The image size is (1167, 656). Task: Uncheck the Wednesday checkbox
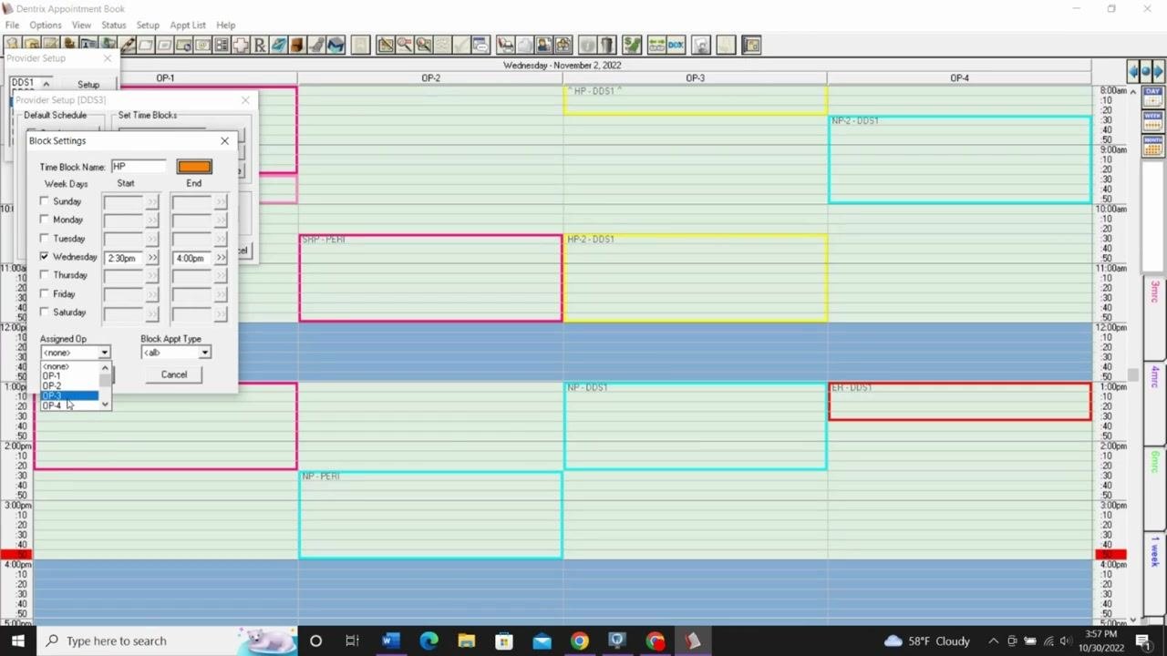pyautogui.click(x=45, y=257)
